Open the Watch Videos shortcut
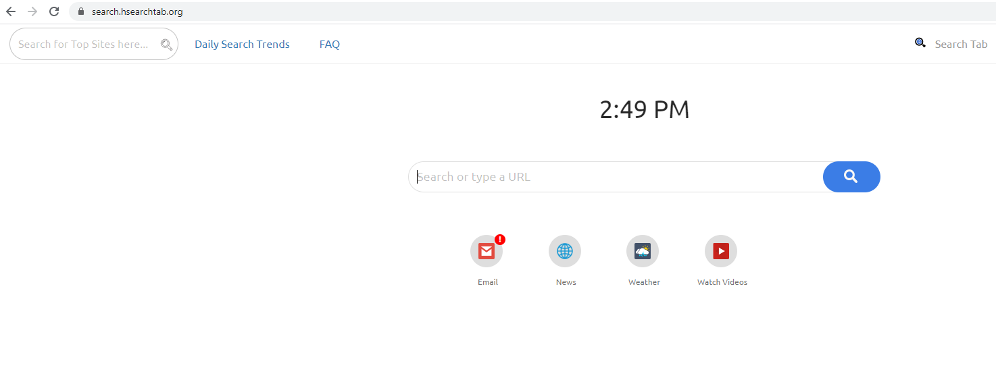 click(x=721, y=252)
